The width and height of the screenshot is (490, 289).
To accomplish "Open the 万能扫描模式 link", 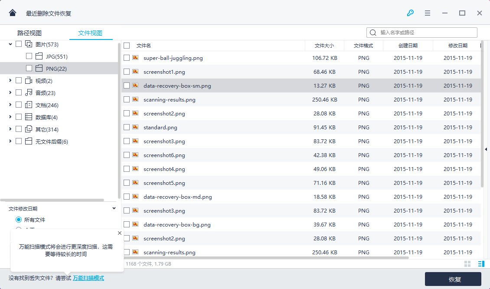I will pos(88,278).
